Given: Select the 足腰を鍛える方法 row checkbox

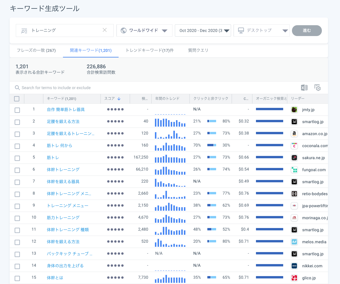Looking at the screenshot, I should 17,122.
